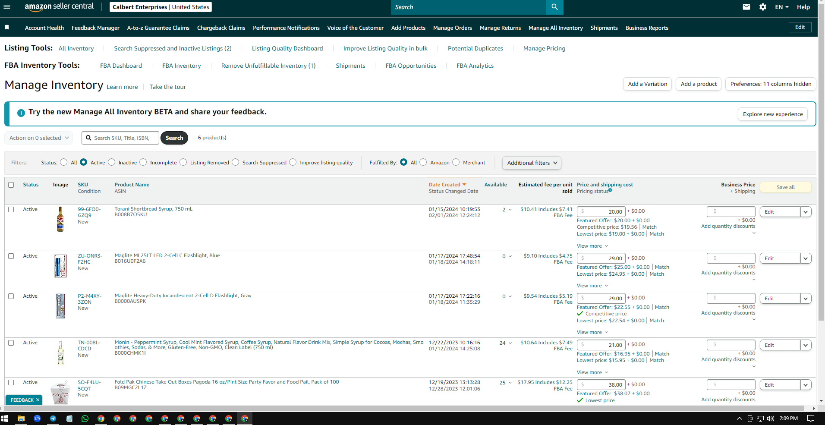Click Explore new experience button
The image size is (825, 425).
coord(773,114)
